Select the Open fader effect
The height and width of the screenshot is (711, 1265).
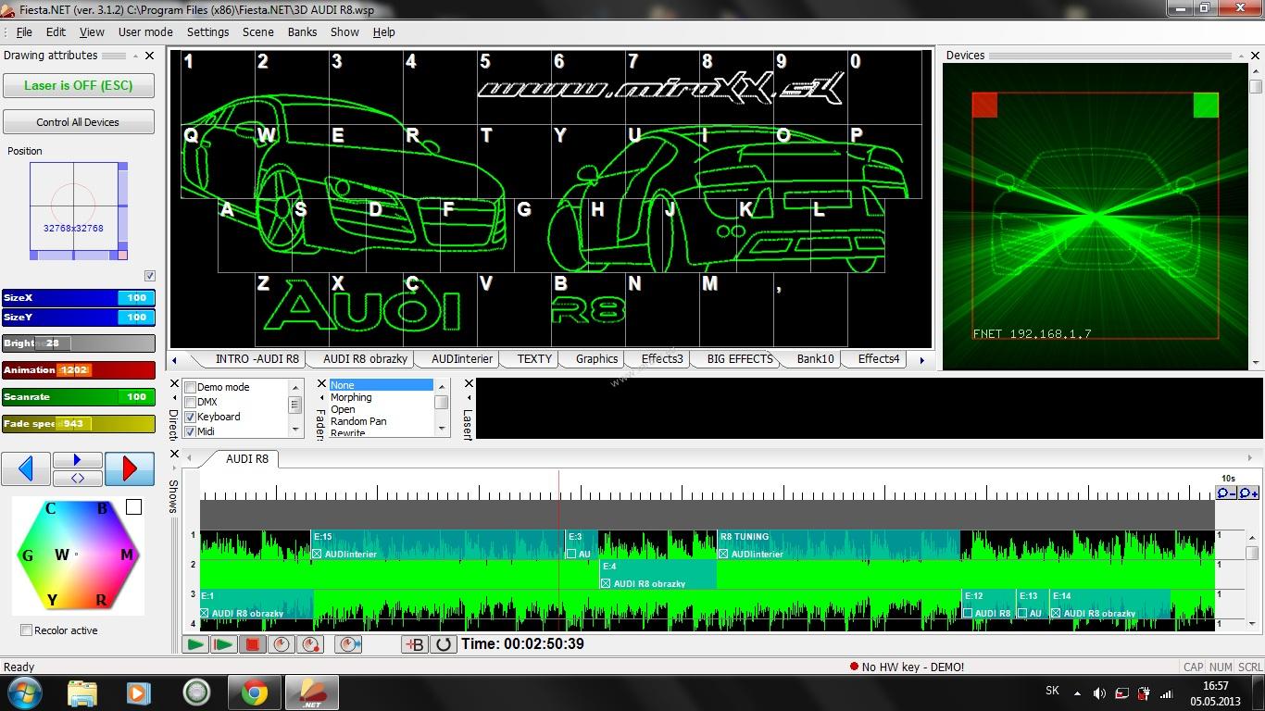coord(343,409)
